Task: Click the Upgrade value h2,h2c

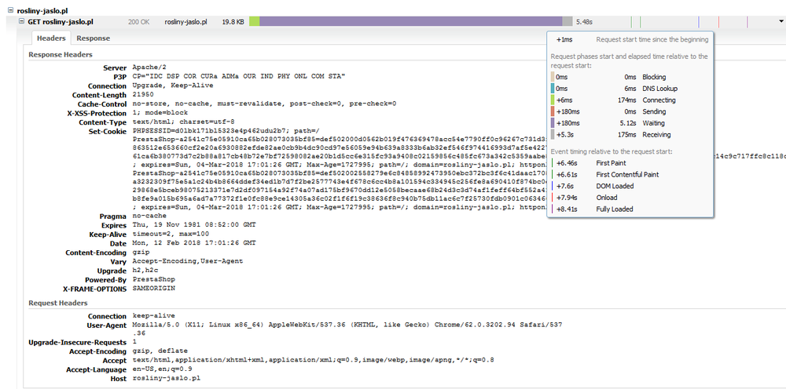Action: (145, 271)
